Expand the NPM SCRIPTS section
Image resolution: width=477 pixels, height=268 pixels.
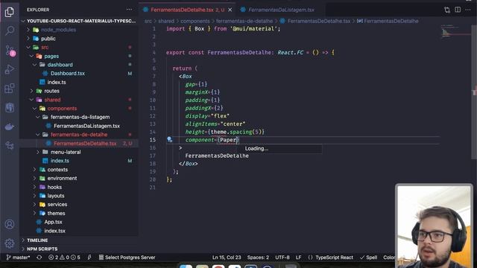(x=42, y=249)
